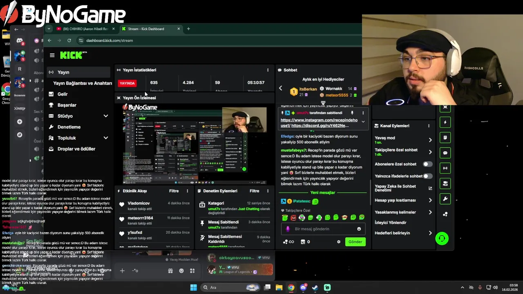
Task: Open Kanal Eylemleri three-dot menu
Action: (x=429, y=126)
